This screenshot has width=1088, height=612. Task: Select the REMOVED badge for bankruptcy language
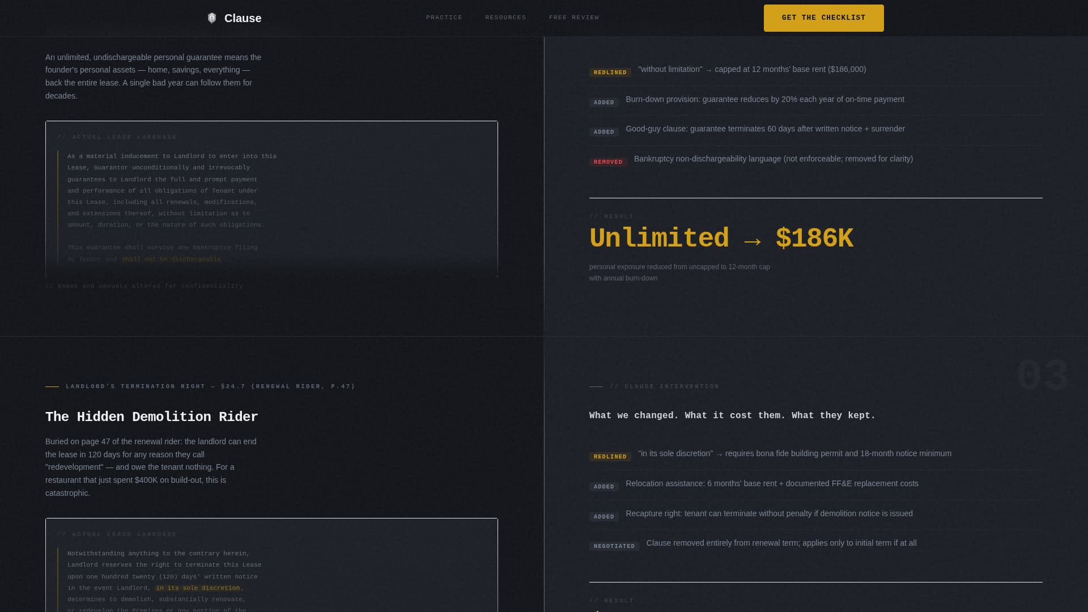coord(607,161)
